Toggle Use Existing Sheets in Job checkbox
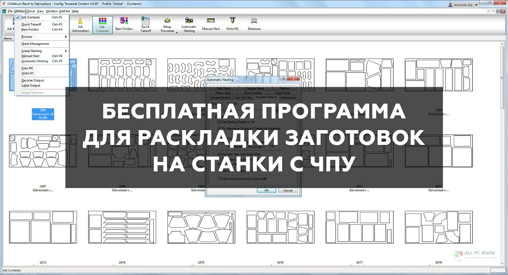The height and width of the screenshot is (275, 508). [219, 122]
